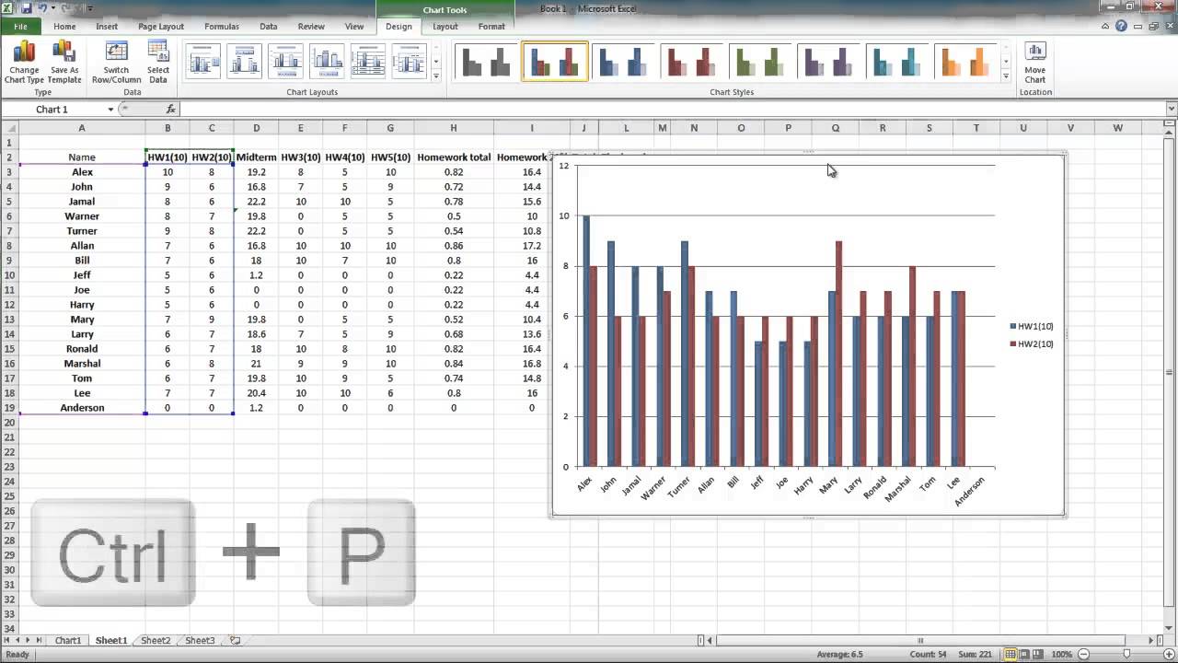Switch to the Sheet2 tab
Viewport: 1178px width, 663px height.
pyautogui.click(x=156, y=640)
